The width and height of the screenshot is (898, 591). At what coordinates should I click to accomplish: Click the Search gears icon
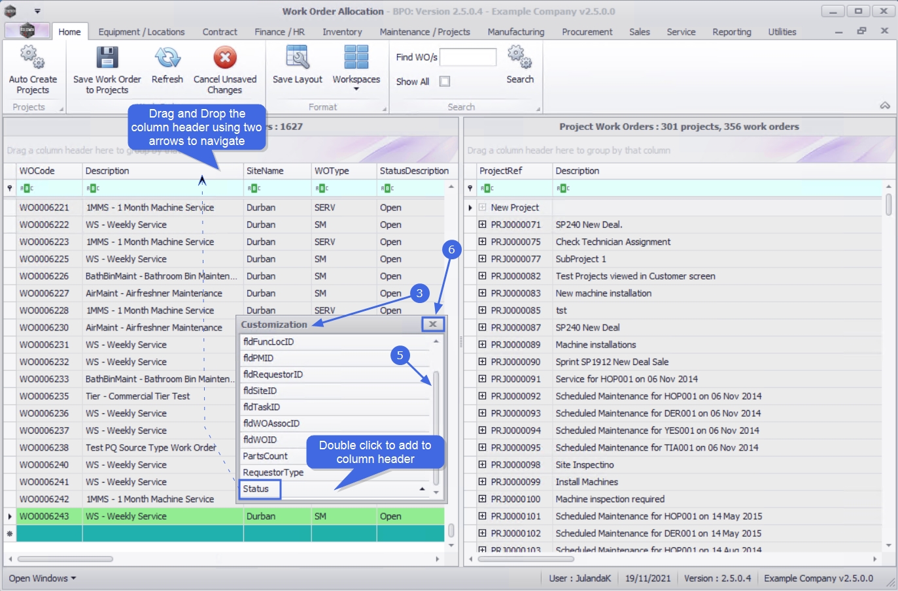519,58
